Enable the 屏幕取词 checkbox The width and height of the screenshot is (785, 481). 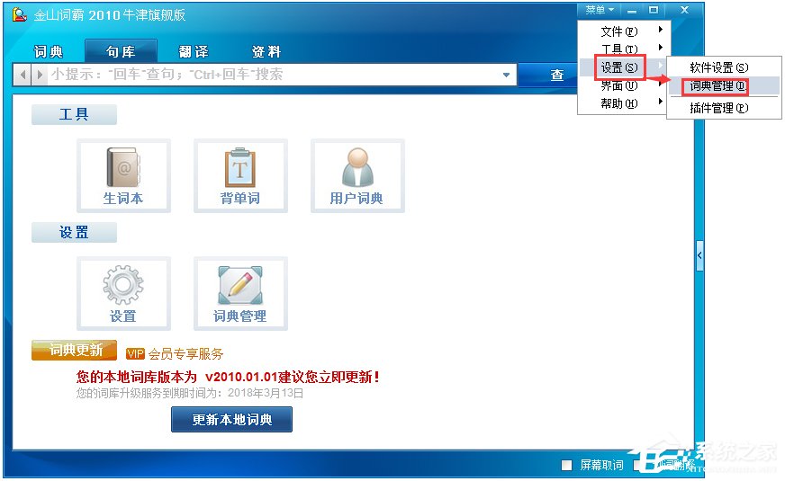point(566,465)
